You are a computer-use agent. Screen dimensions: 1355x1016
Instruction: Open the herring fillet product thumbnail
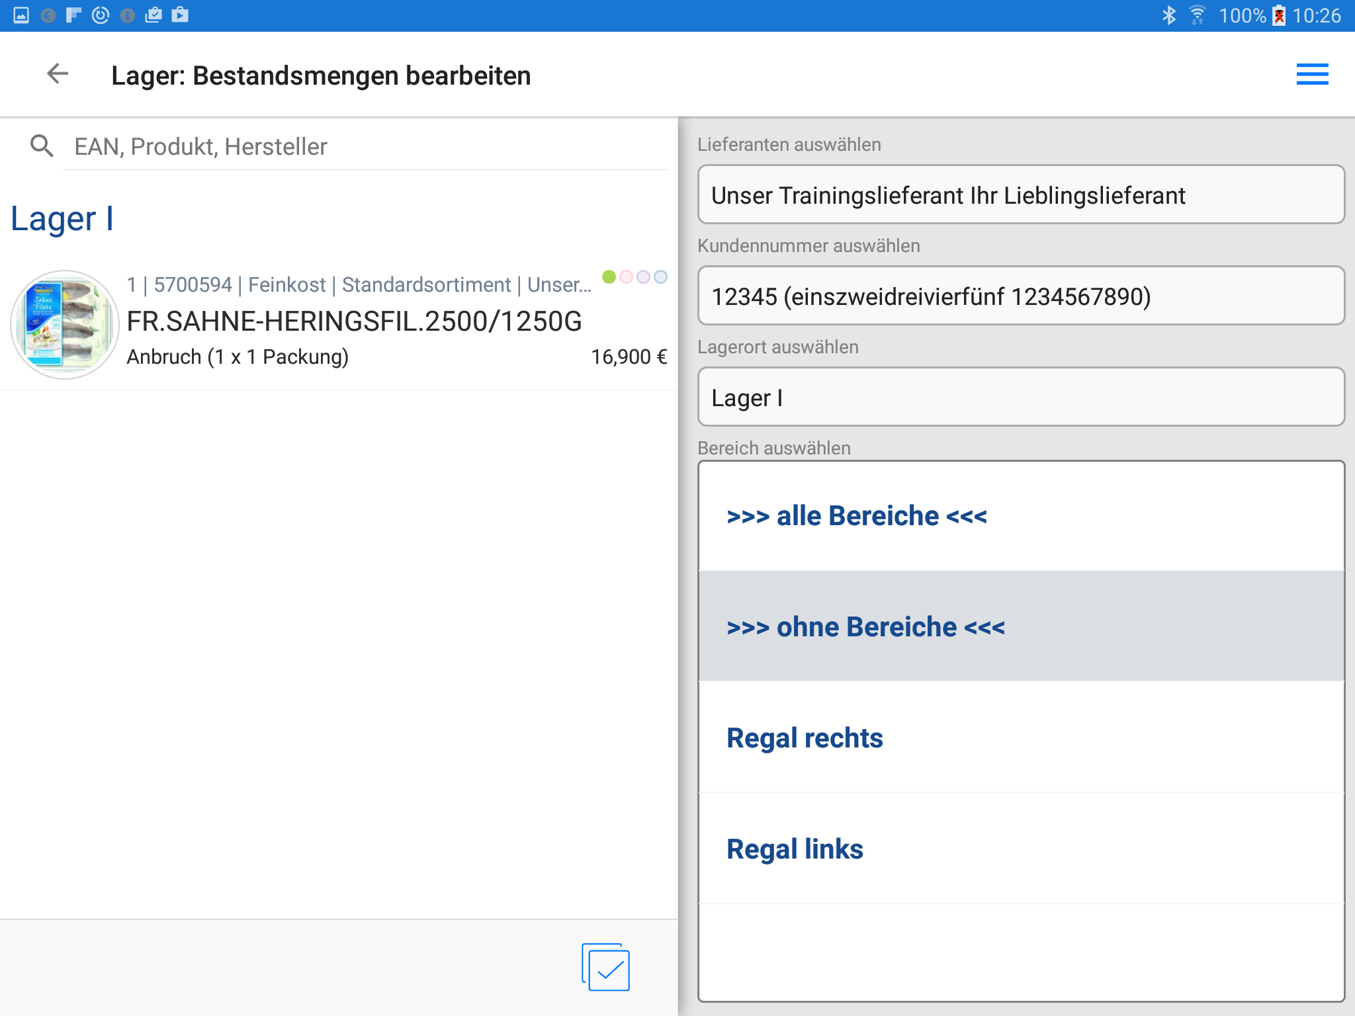(65, 324)
